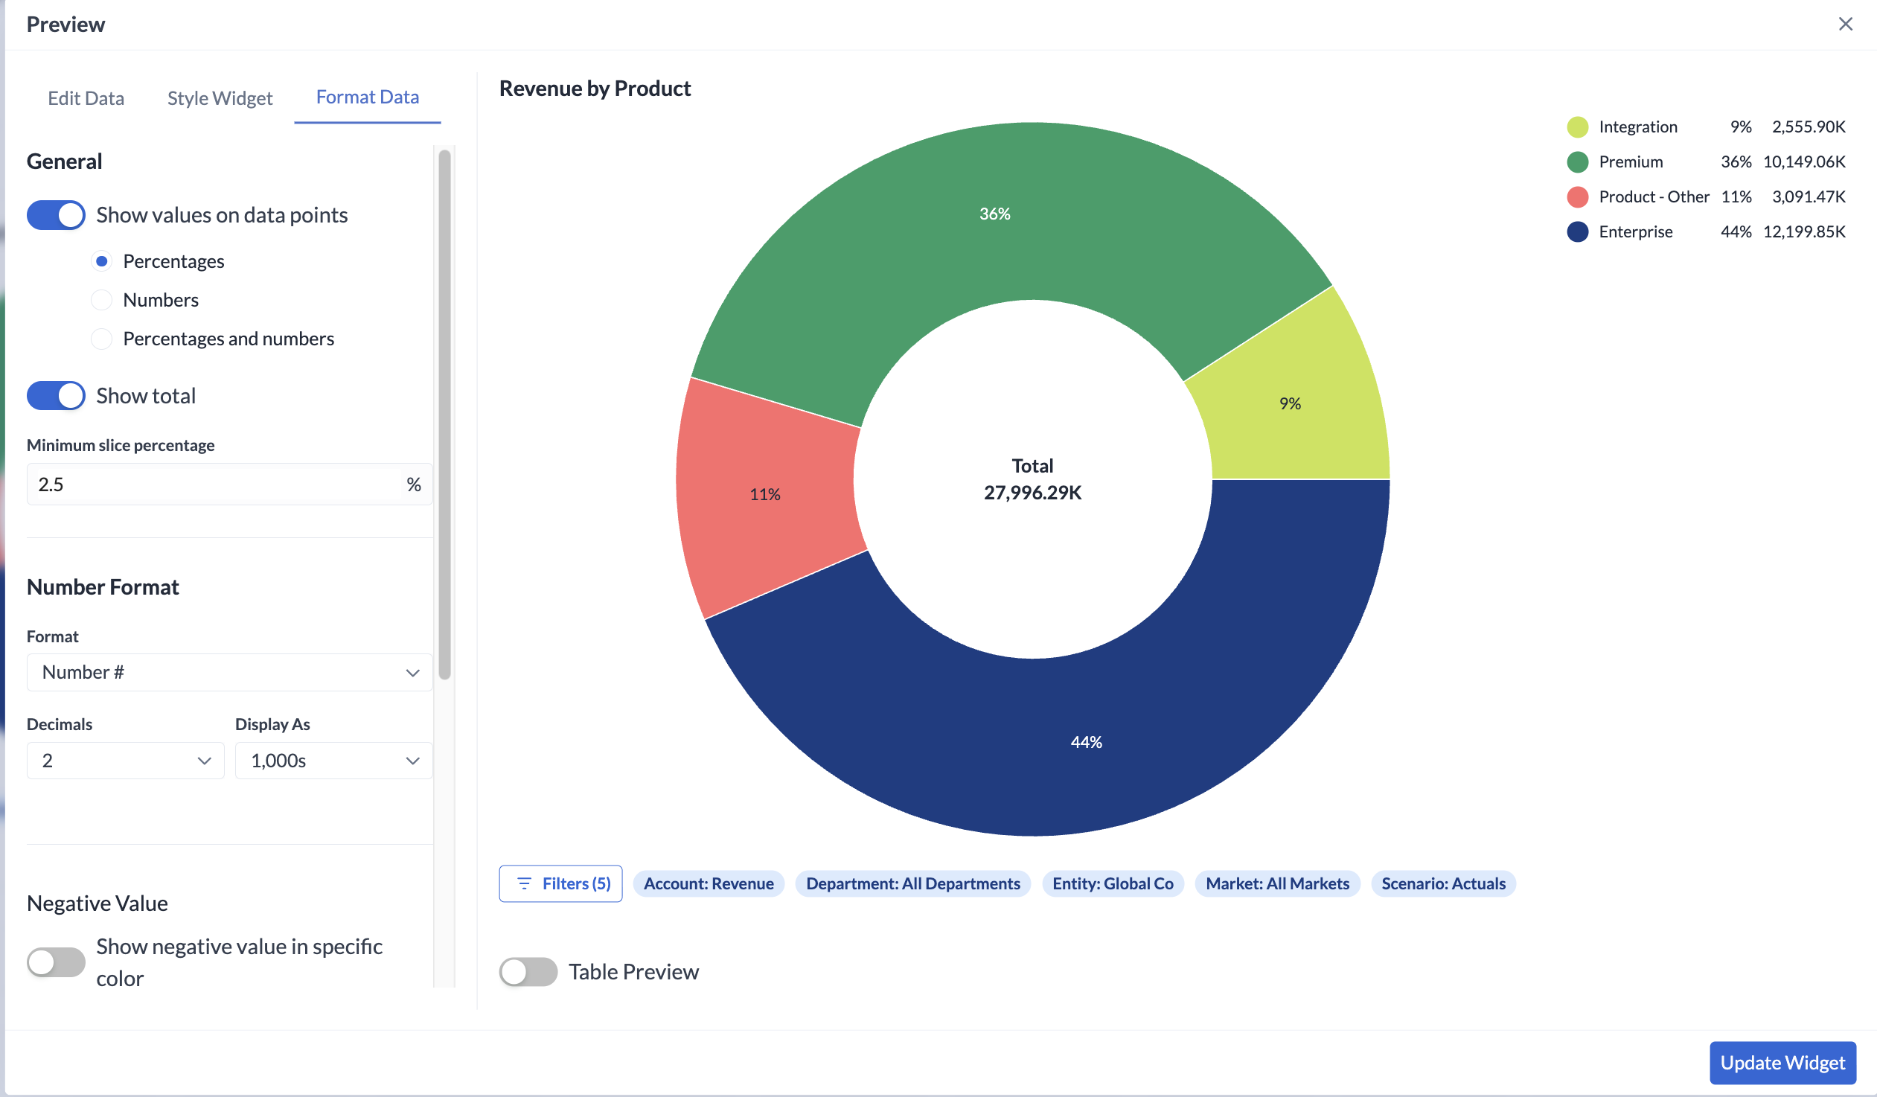Click the Enterprise legend navy dot

coord(1577,231)
